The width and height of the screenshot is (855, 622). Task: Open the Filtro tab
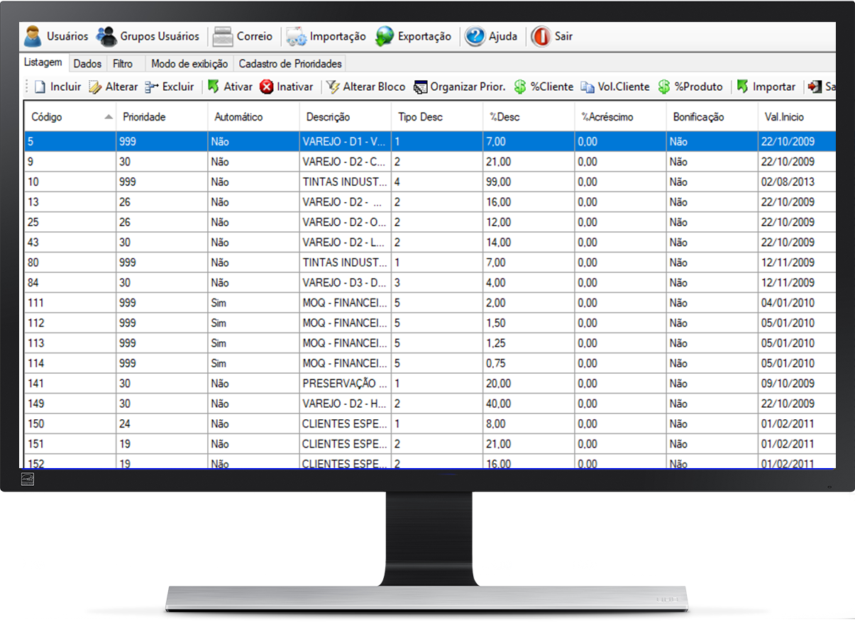pos(123,64)
